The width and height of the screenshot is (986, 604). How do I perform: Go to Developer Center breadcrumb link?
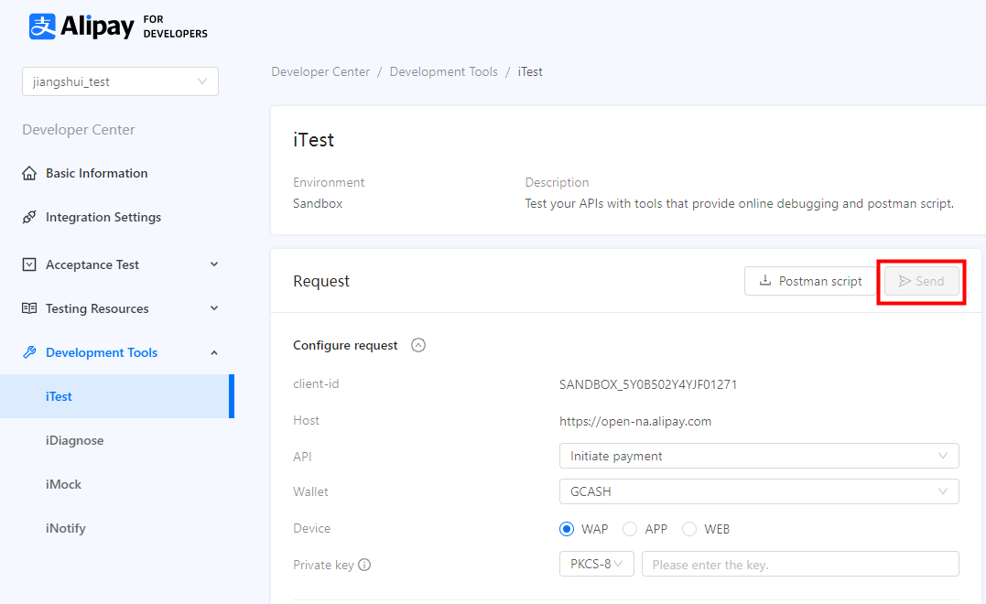[x=320, y=71]
